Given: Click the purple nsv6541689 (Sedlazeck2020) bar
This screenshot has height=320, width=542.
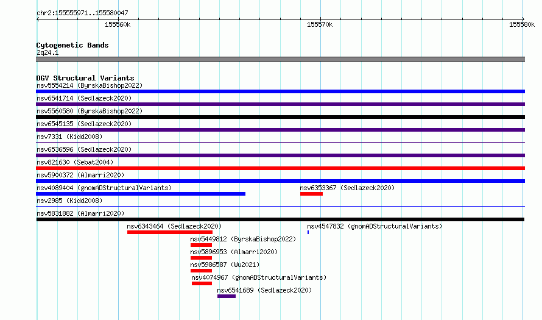Looking at the screenshot, I should 227,296.
